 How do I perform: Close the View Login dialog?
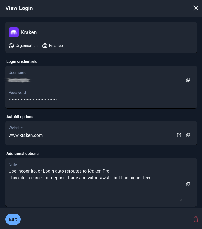(x=196, y=8)
